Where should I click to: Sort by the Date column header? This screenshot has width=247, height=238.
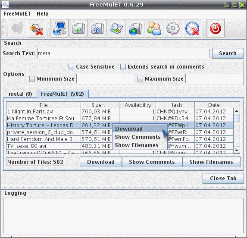coord(214,105)
